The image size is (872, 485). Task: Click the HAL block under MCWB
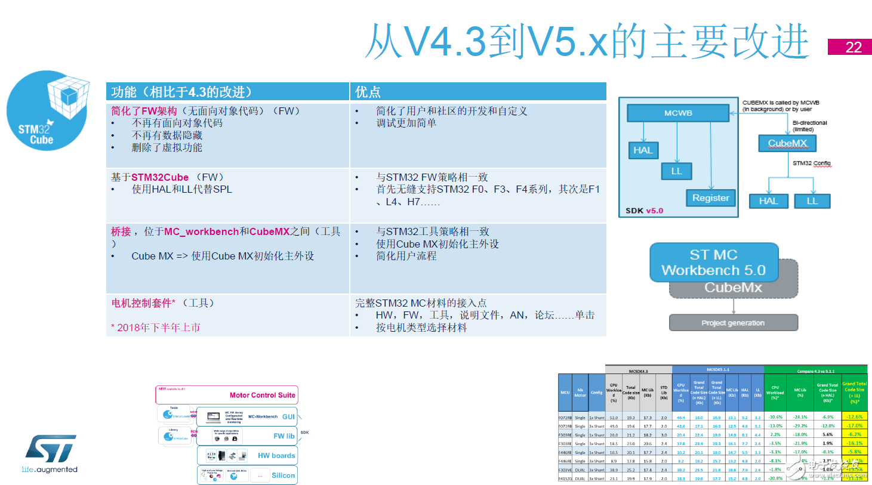tap(643, 150)
